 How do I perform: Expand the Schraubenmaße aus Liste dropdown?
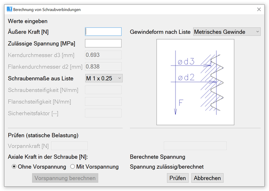coord(103,78)
